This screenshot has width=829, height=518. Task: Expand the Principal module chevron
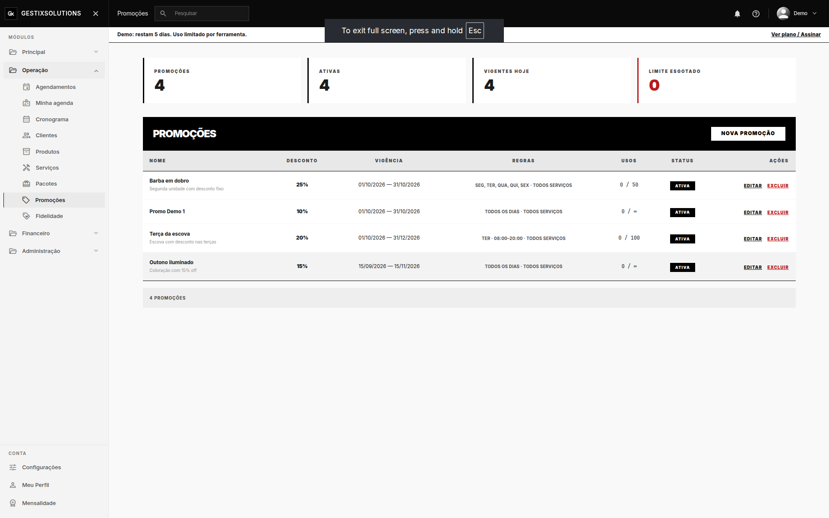tap(96, 52)
